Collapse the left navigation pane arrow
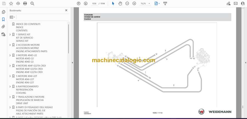This screenshot has width=247, height=119. click(72, 63)
